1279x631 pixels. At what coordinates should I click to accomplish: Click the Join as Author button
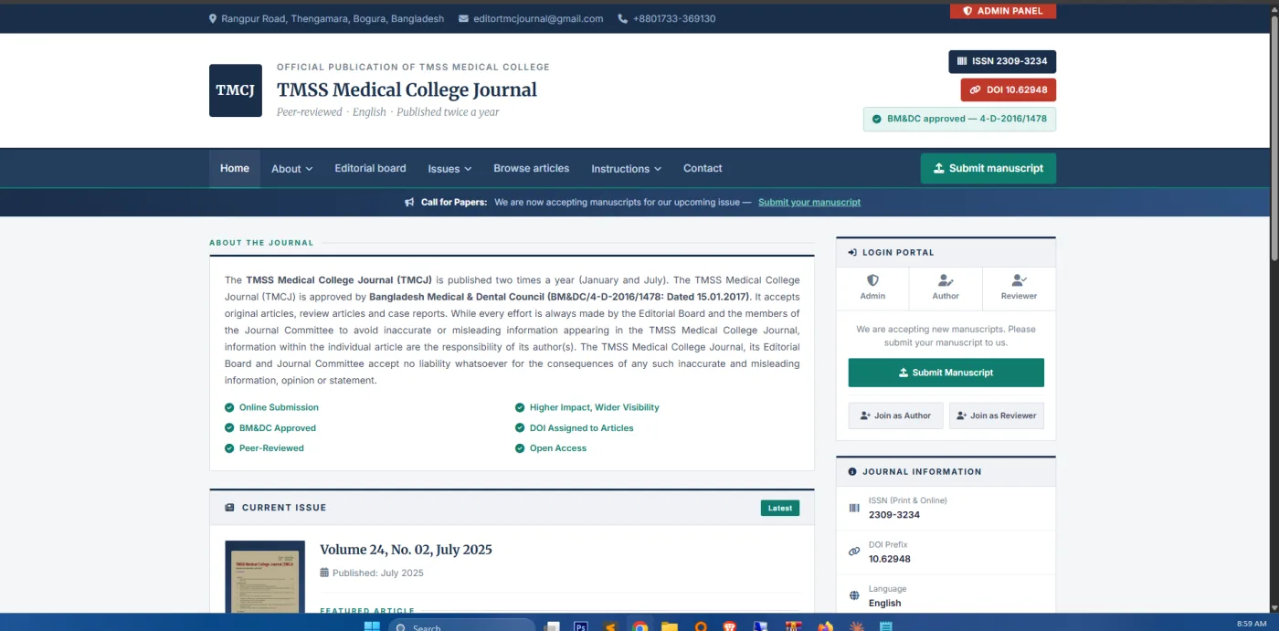[x=895, y=415]
